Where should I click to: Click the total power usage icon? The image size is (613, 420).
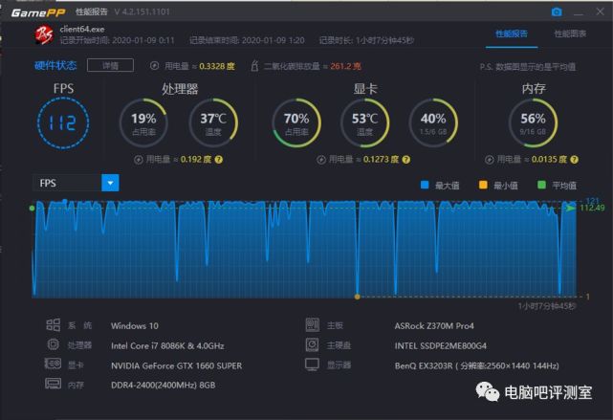point(154,66)
